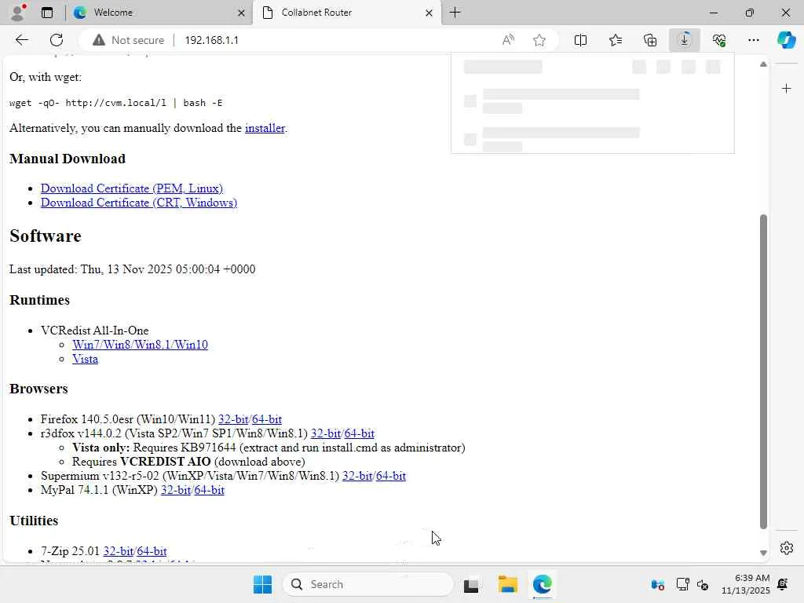Viewport: 804px width, 603px height.
Task: Open Browser essentials heart icon
Action: (x=719, y=40)
